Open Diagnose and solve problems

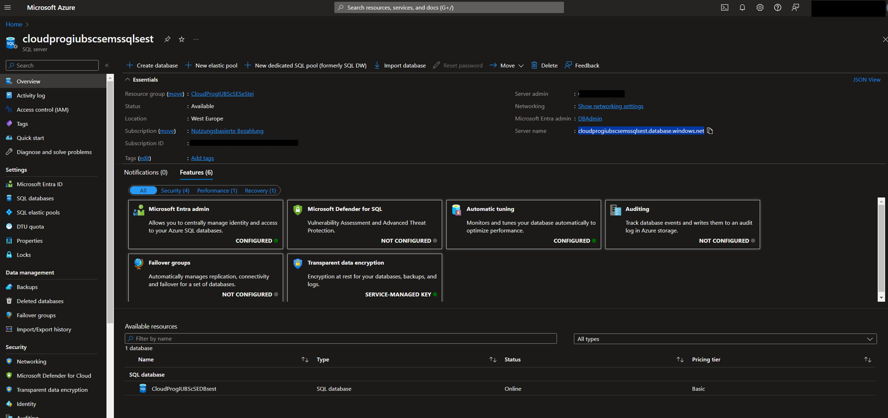pos(54,152)
